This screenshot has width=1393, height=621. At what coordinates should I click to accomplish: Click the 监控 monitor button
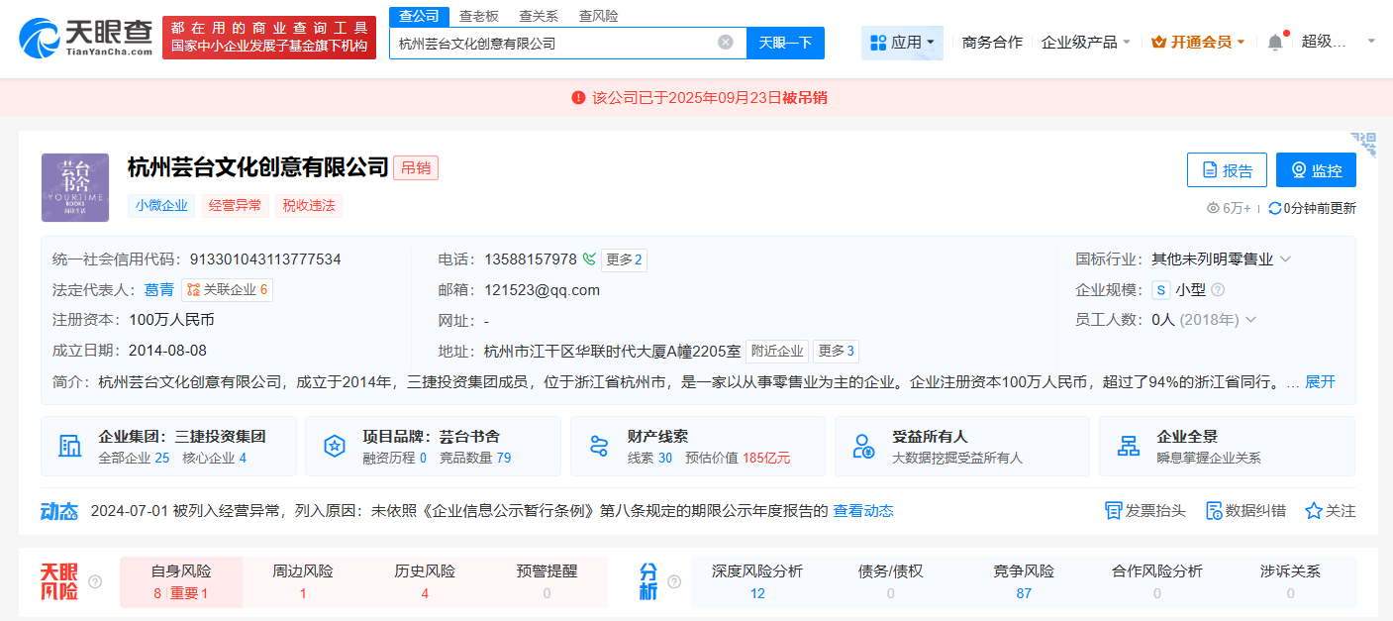[x=1316, y=168]
